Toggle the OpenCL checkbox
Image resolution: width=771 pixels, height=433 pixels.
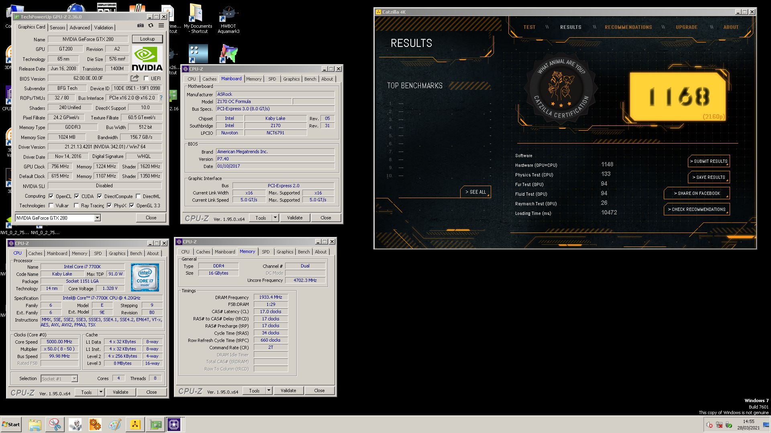tap(51, 196)
